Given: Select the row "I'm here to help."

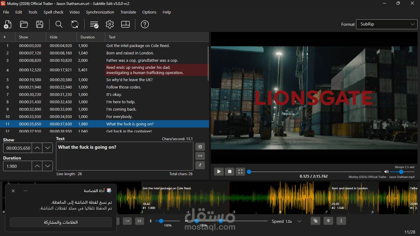Looking at the screenshot, I should tap(104, 102).
